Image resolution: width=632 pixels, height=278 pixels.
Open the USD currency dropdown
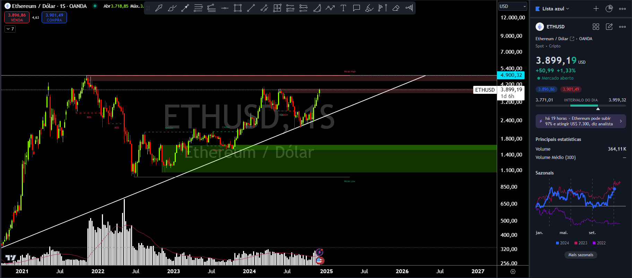[512, 6]
